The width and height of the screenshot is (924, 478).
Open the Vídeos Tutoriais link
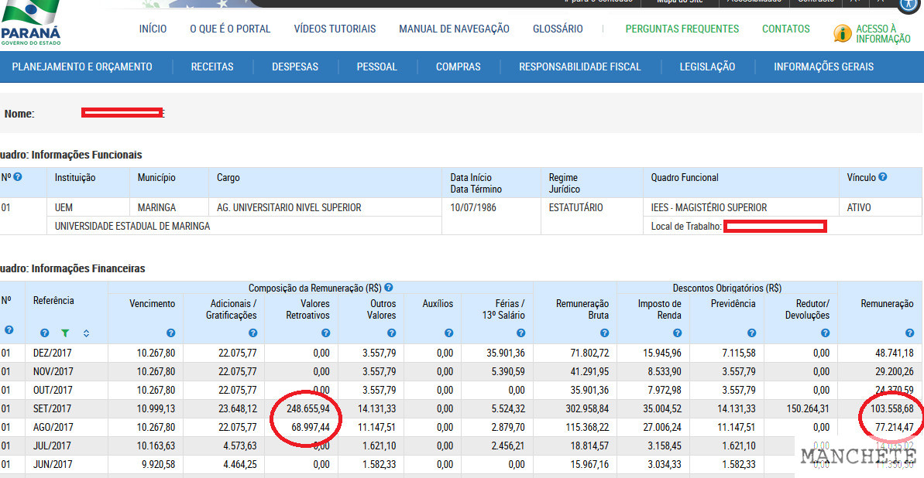point(335,29)
